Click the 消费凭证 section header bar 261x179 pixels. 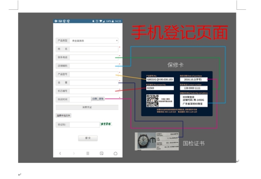point(87,107)
